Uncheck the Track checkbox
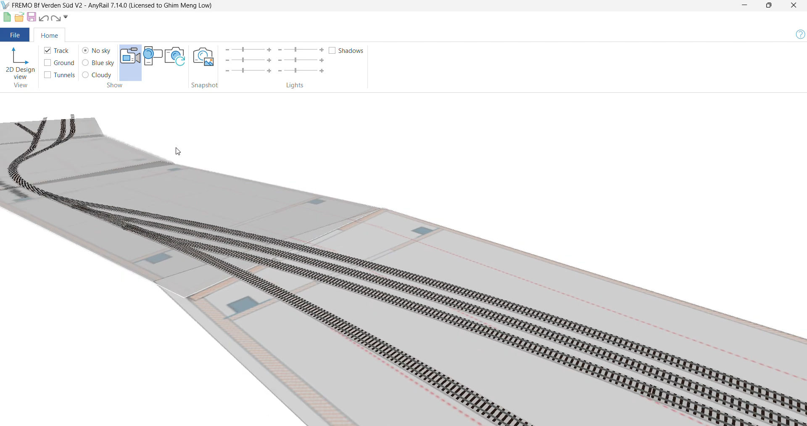The width and height of the screenshot is (807, 426). [47, 50]
